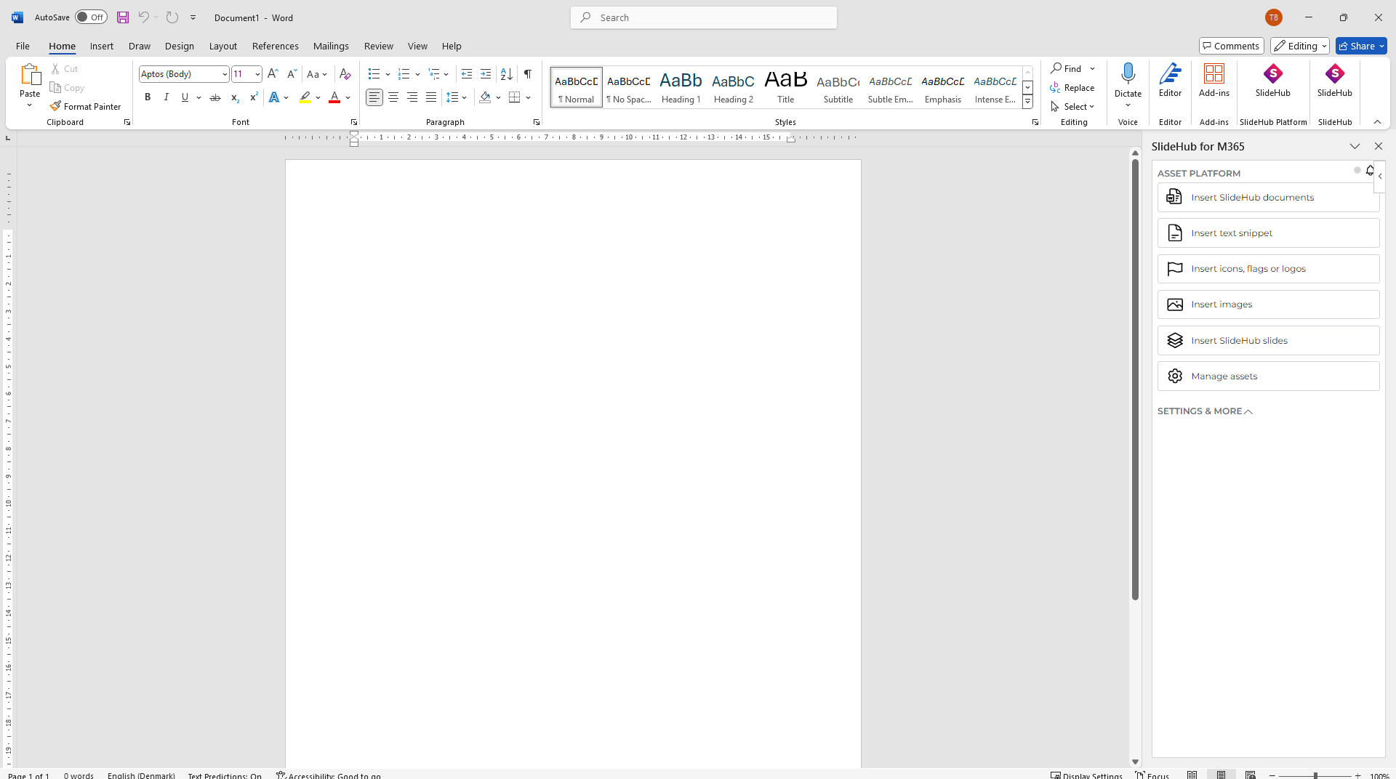Click the Clear All Formatting icon
This screenshot has height=779, width=1396.
[345, 74]
